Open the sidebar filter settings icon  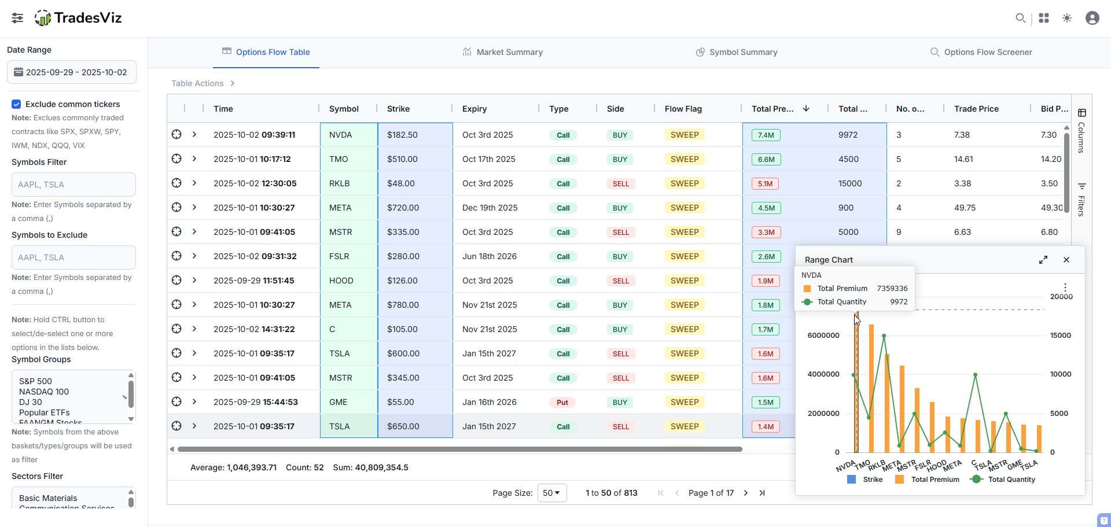pos(17,18)
